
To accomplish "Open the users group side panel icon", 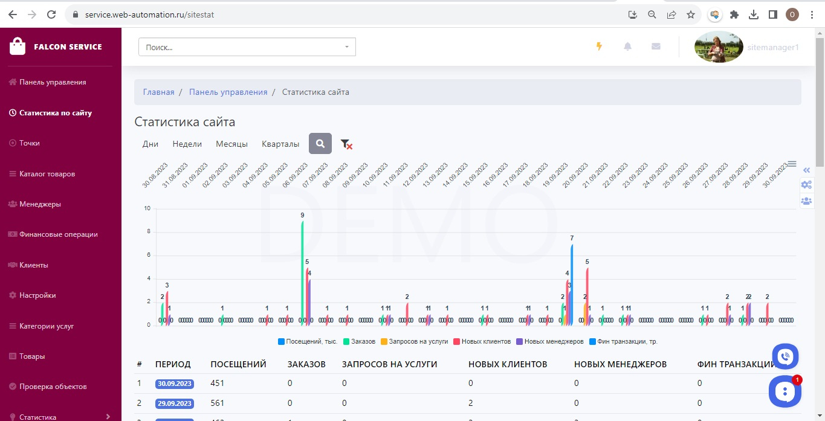I will (806, 201).
